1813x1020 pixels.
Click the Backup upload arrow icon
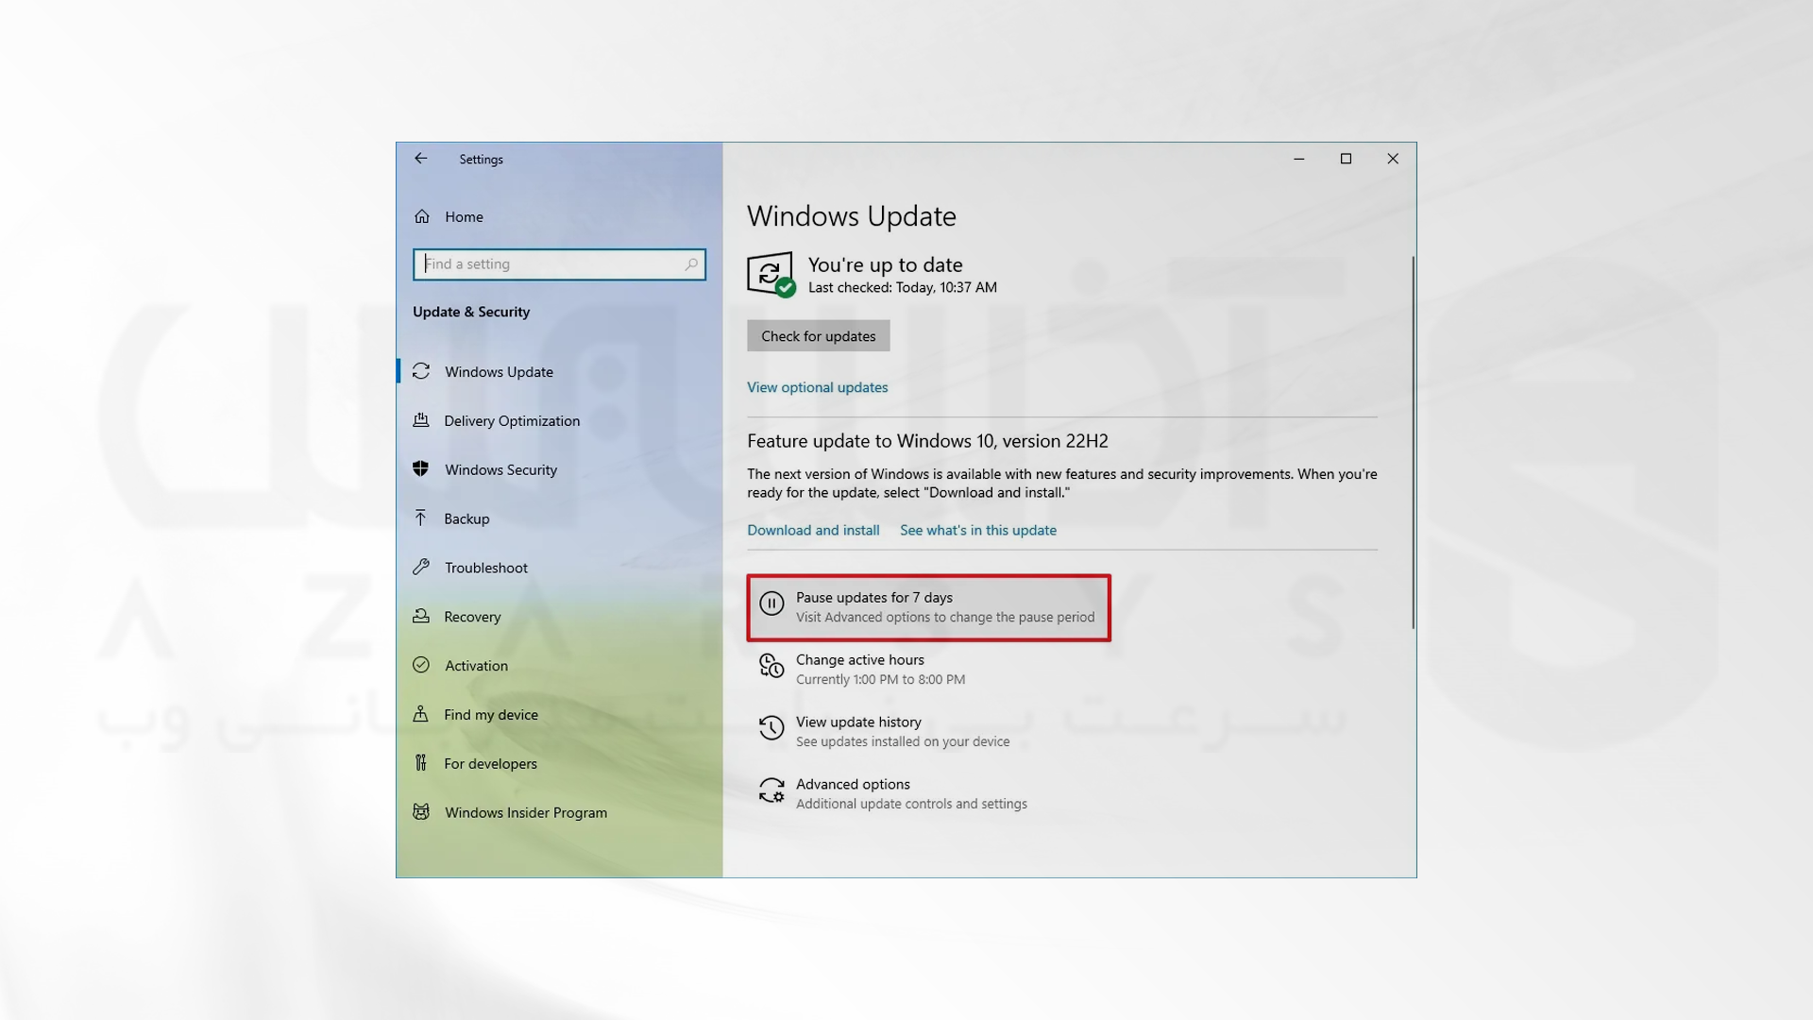click(421, 518)
